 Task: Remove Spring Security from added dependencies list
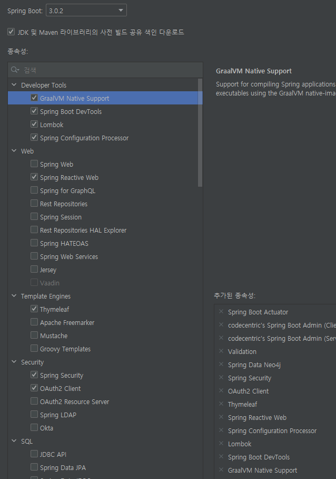pos(221,378)
